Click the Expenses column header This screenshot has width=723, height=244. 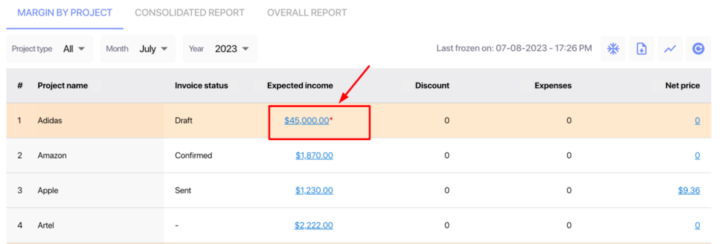[x=553, y=86]
